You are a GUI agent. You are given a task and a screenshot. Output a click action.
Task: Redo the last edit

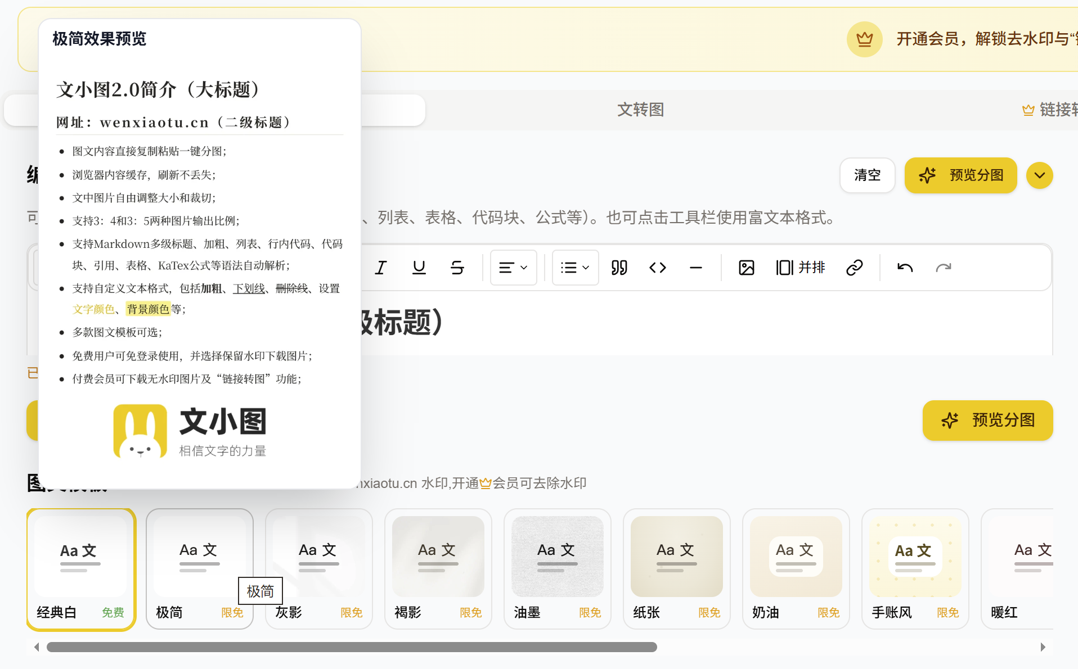point(944,268)
